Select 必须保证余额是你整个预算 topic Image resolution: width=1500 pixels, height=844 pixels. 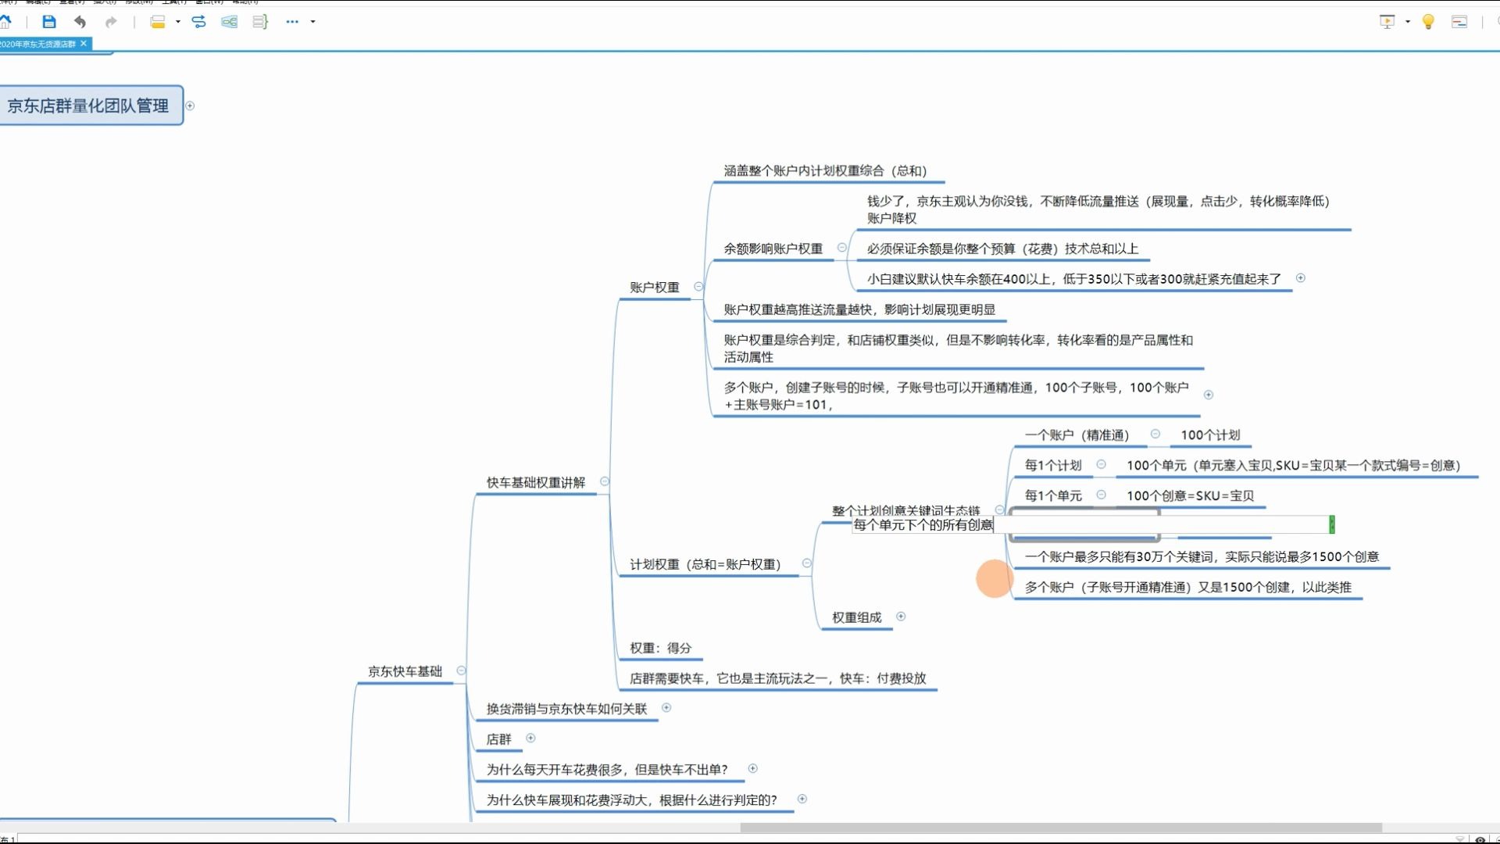tap(1002, 249)
